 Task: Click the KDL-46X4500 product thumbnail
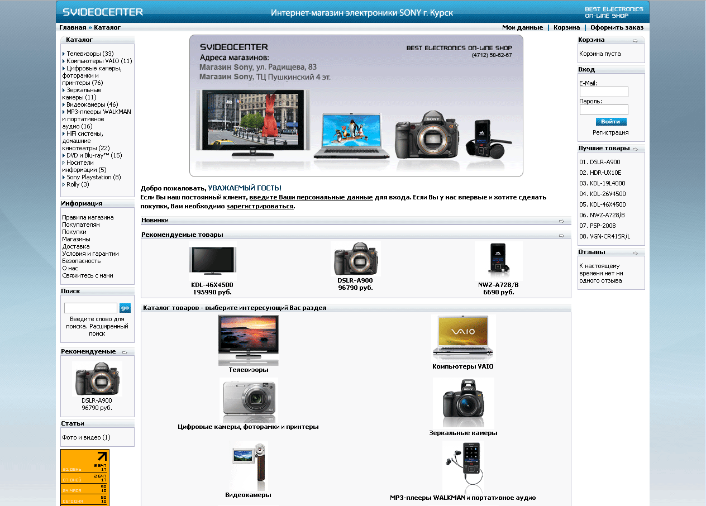[212, 261]
